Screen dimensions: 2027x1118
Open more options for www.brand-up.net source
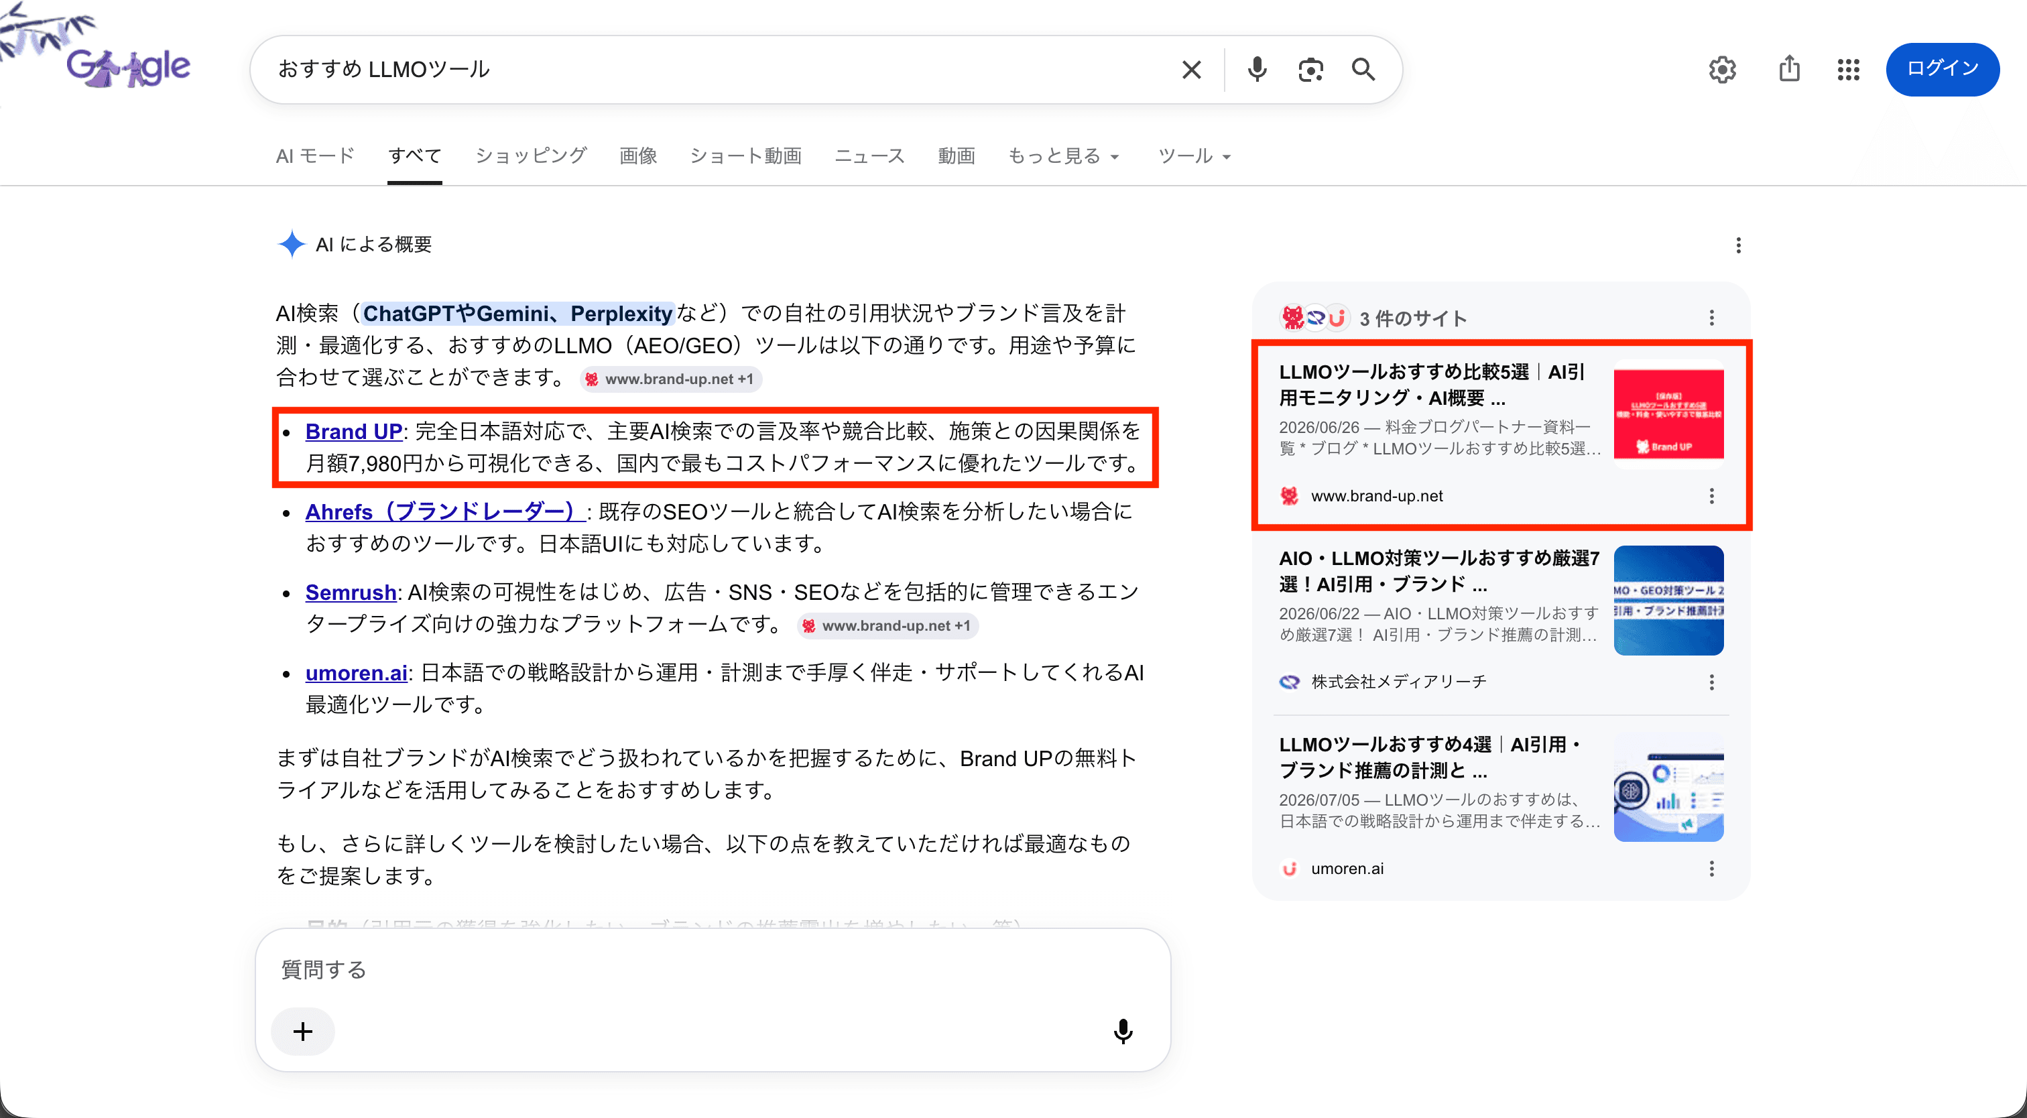point(1711,496)
